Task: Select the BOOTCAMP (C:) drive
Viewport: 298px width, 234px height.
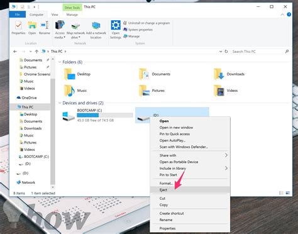Action: click(97, 115)
